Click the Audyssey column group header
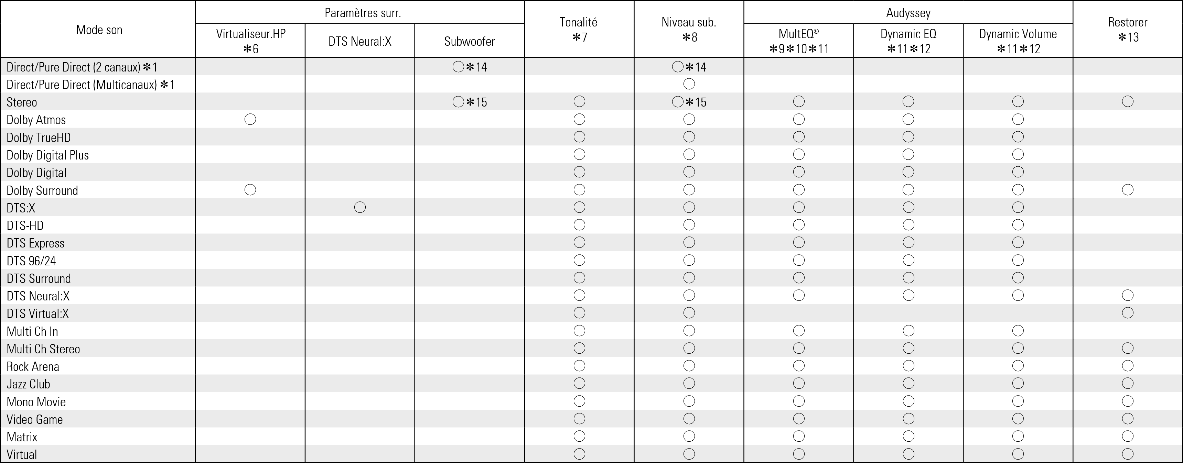The image size is (1183, 463). click(x=908, y=13)
